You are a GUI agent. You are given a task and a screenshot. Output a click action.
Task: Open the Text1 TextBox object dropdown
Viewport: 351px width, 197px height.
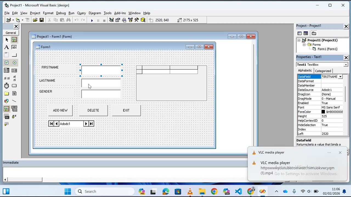click(346, 65)
